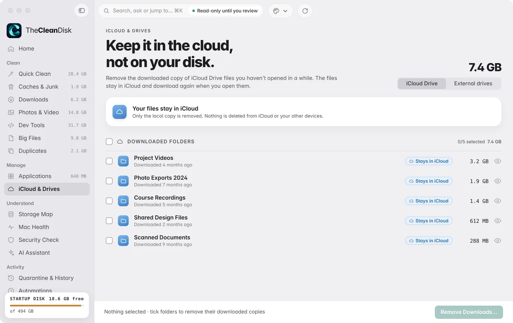This screenshot has width=513, height=323.
Task: Click the Remove Downloads button
Action: point(469,312)
